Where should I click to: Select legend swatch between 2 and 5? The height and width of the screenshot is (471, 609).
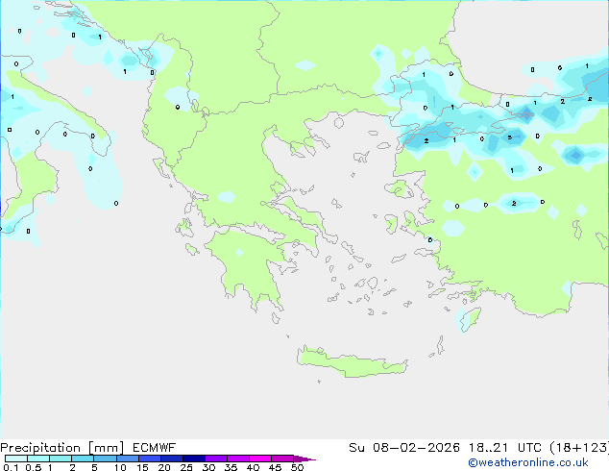(x=83, y=459)
